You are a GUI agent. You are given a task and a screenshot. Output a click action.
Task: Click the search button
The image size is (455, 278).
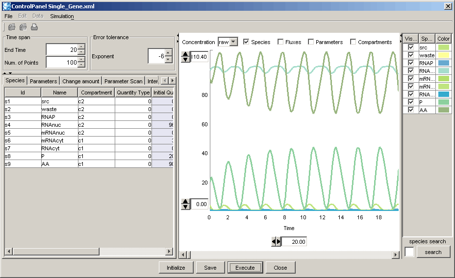pyautogui.click(x=433, y=252)
